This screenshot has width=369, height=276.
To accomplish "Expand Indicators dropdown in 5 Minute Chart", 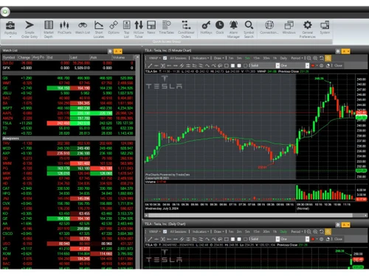I will coord(201,58).
